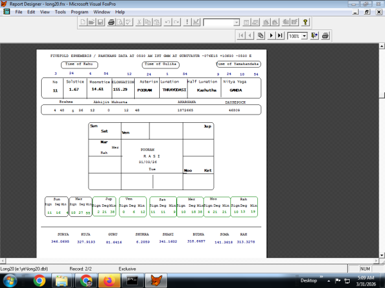Click the Print Preview icon in standard toolbar

119,22
